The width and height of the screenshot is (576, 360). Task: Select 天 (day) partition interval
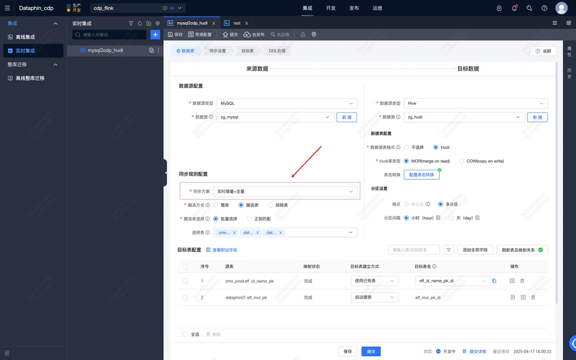coord(451,218)
